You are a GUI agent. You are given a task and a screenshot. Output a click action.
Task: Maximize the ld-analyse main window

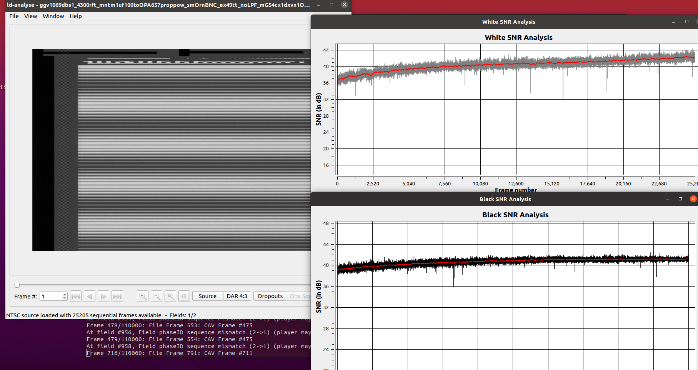click(x=332, y=5)
